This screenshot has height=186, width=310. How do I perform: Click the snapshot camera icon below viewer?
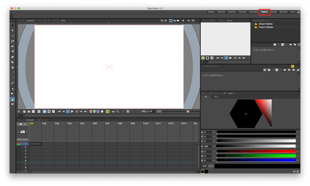pos(29,111)
